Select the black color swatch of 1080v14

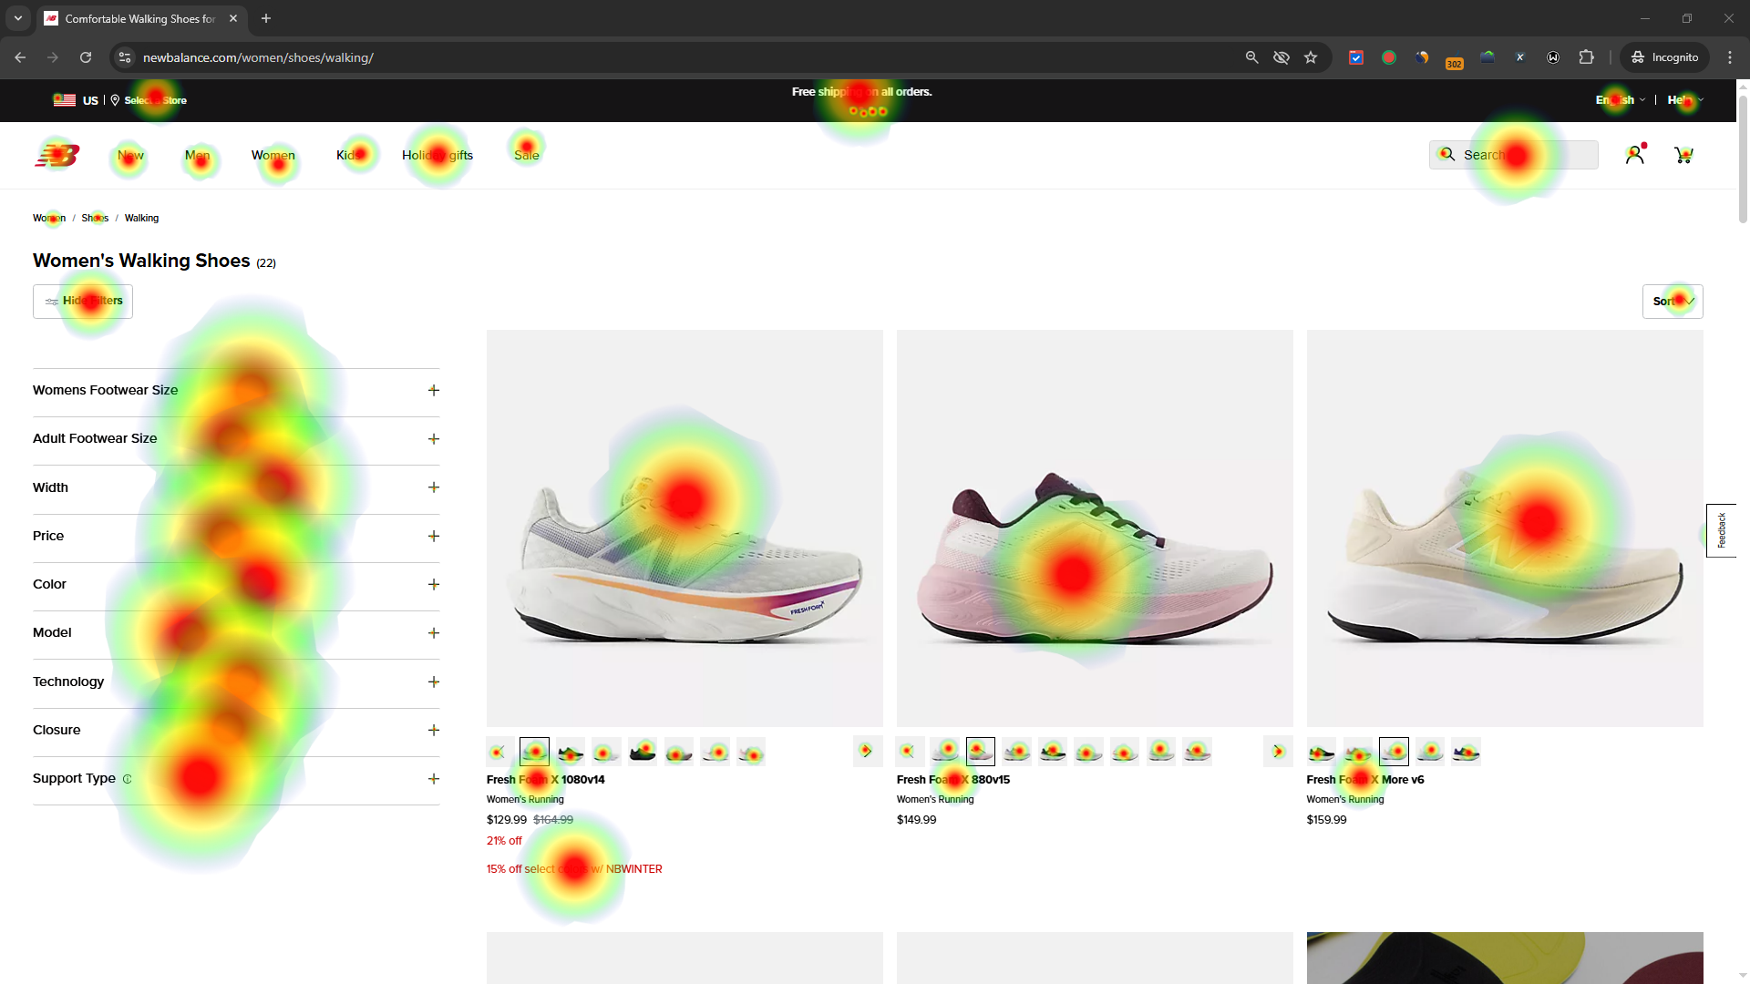pos(643,752)
